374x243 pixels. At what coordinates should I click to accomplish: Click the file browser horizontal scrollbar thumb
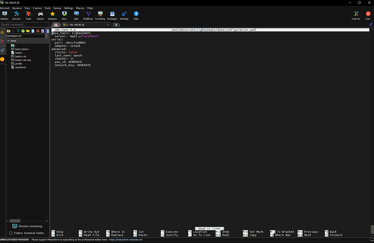(15, 221)
